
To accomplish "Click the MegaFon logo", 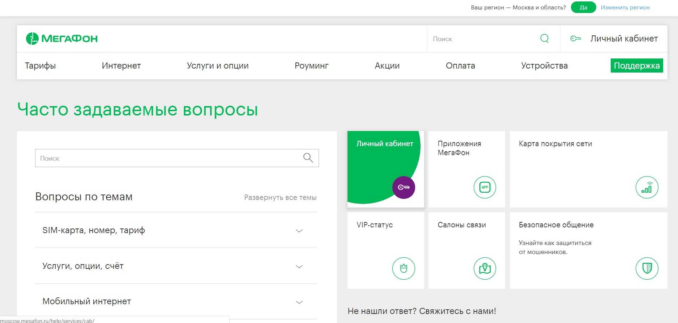I will pyautogui.click(x=62, y=39).
